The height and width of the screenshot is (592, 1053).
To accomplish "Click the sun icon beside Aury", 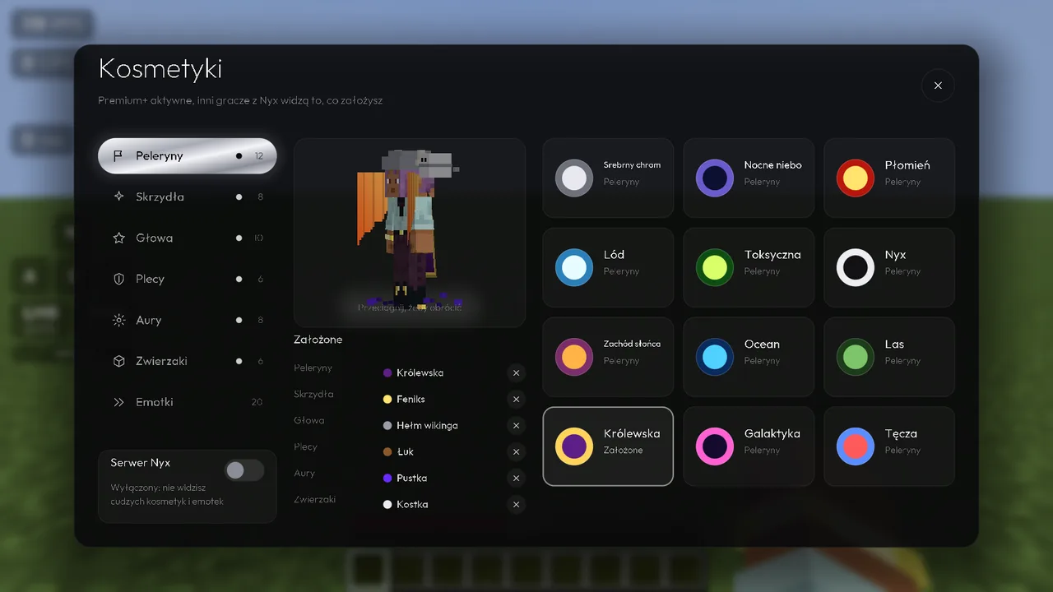I will pos(118,320).
